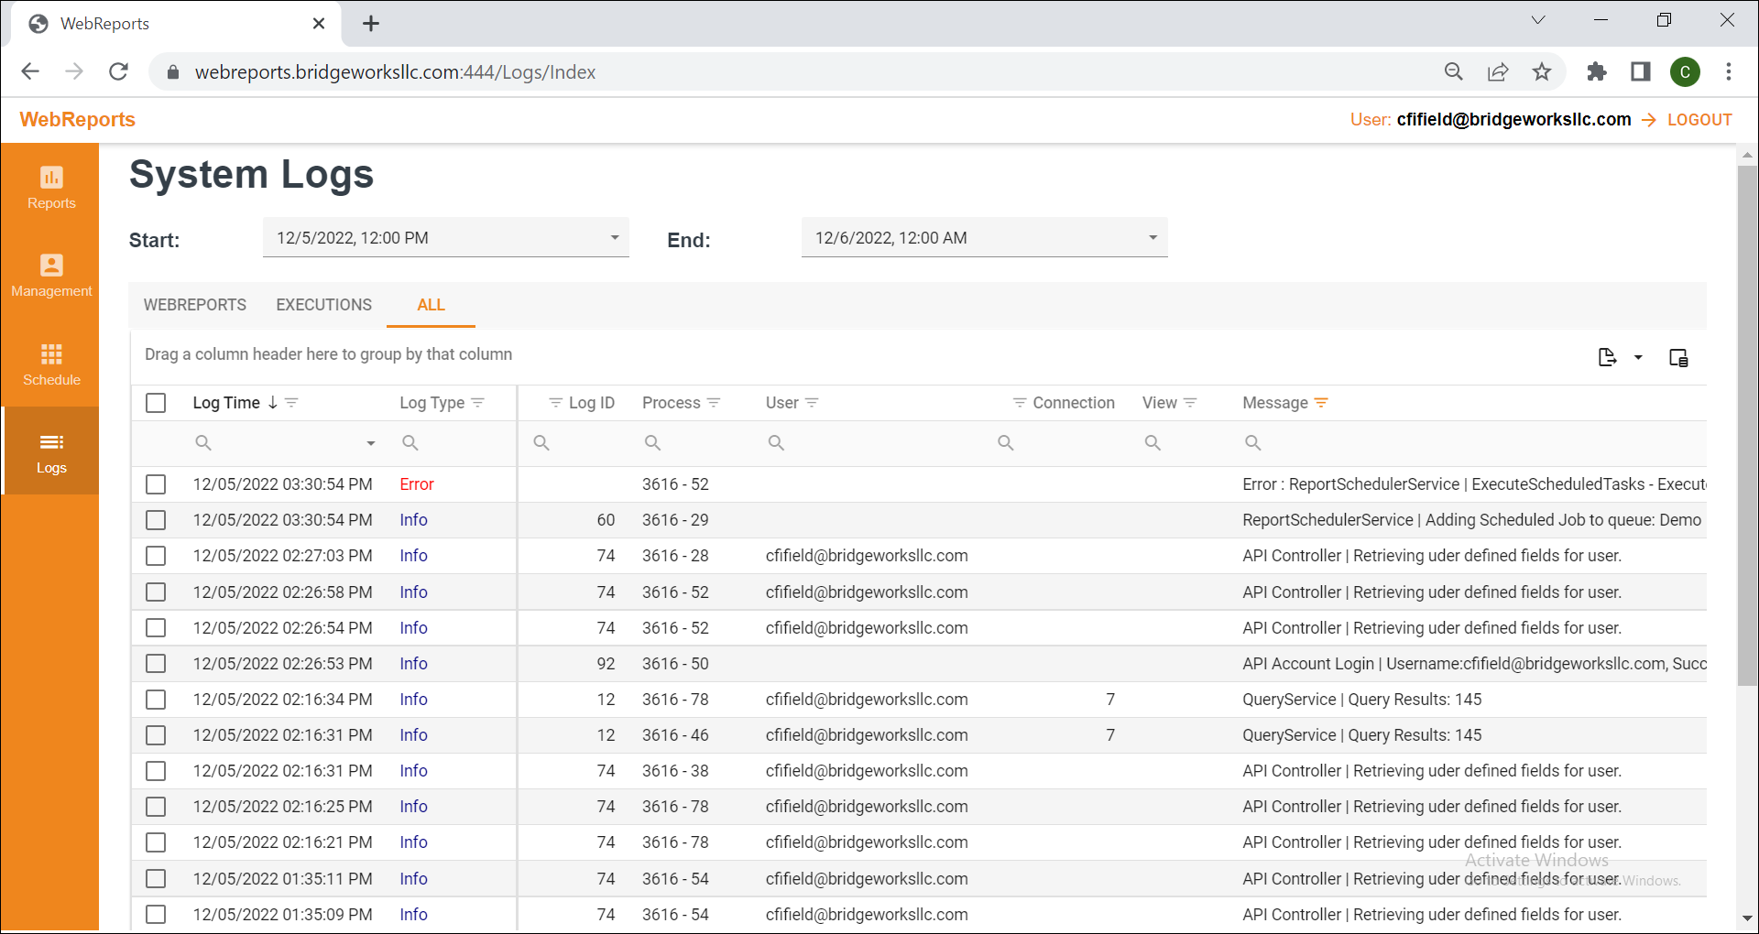The image size is (1759, 934).
Task: Open the Log Type filter icon
Action: click(480, 403)
